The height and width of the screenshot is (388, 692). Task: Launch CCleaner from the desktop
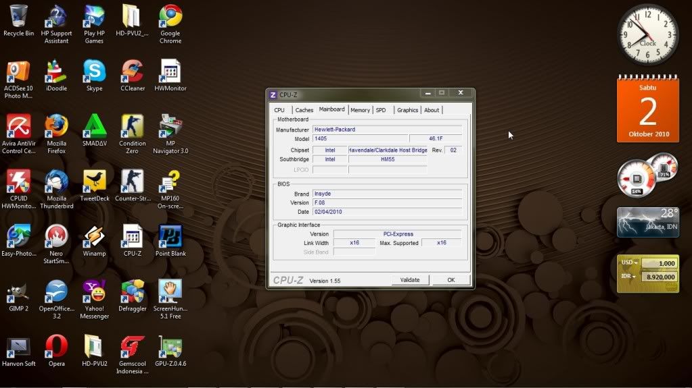(x=133, y=76)
